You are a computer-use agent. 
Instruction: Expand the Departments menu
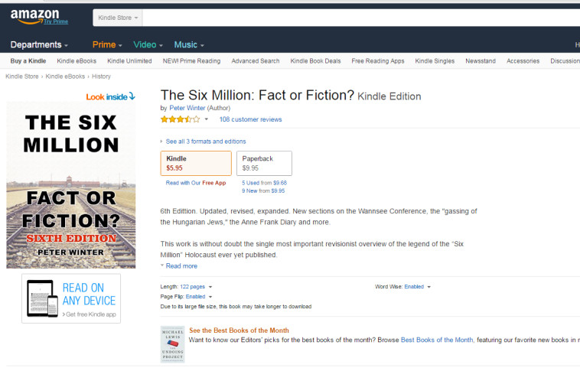point(39,44)
